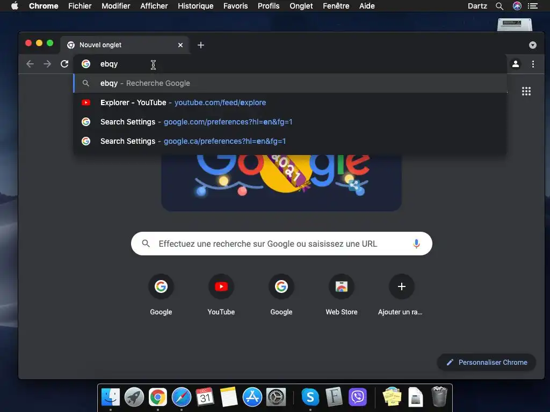Select the Explorer - YouTube suggestion

(x=290, y=102)
